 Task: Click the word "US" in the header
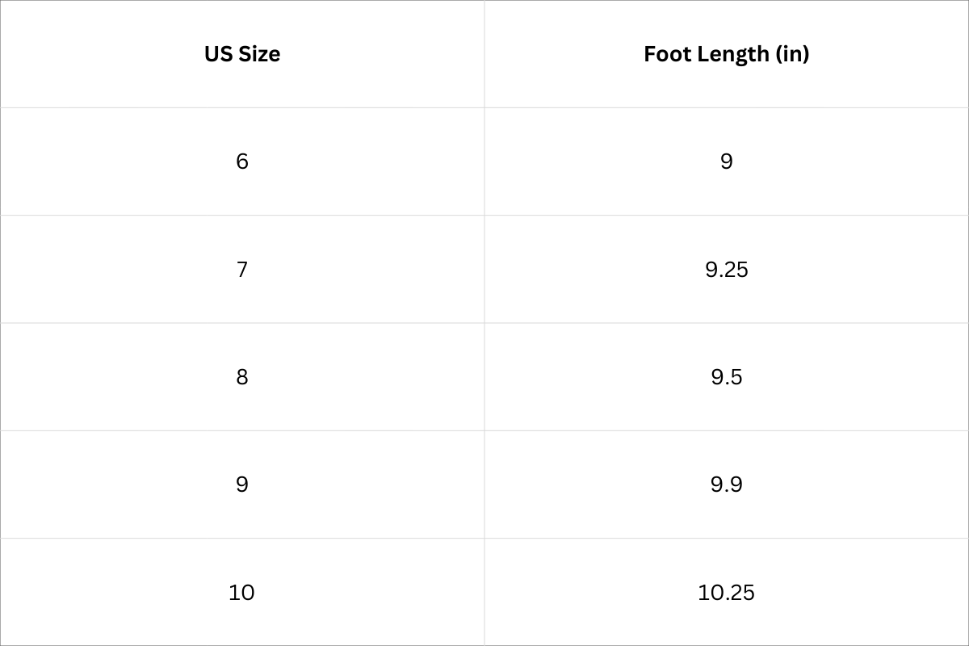coord(217,54)
